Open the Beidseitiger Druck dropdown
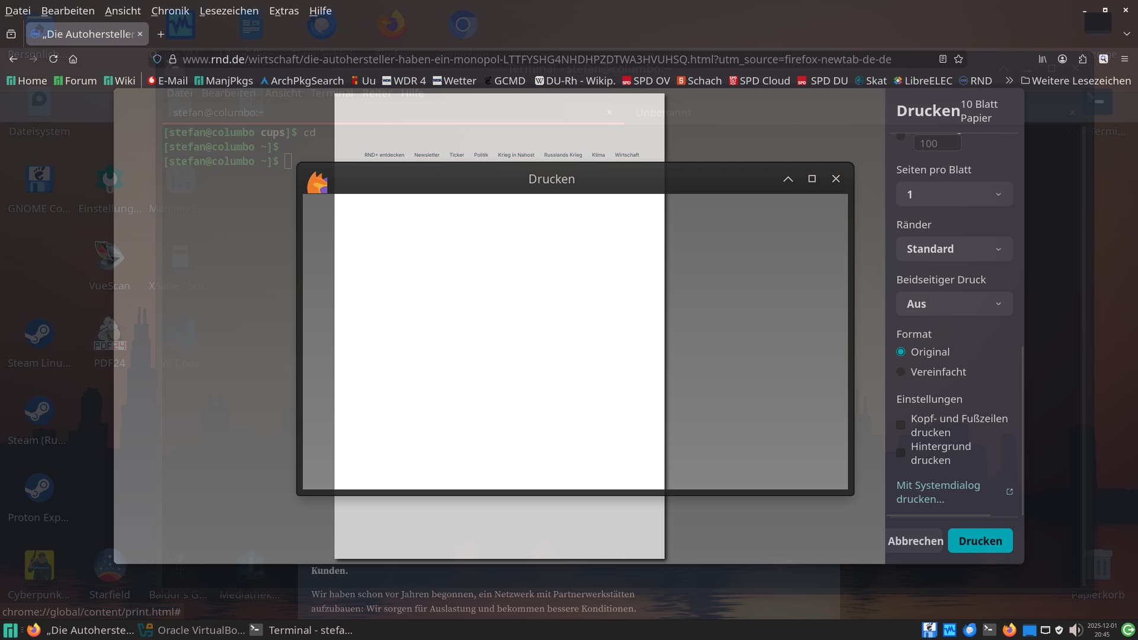The image size is (1138, 640). point(954,304)
